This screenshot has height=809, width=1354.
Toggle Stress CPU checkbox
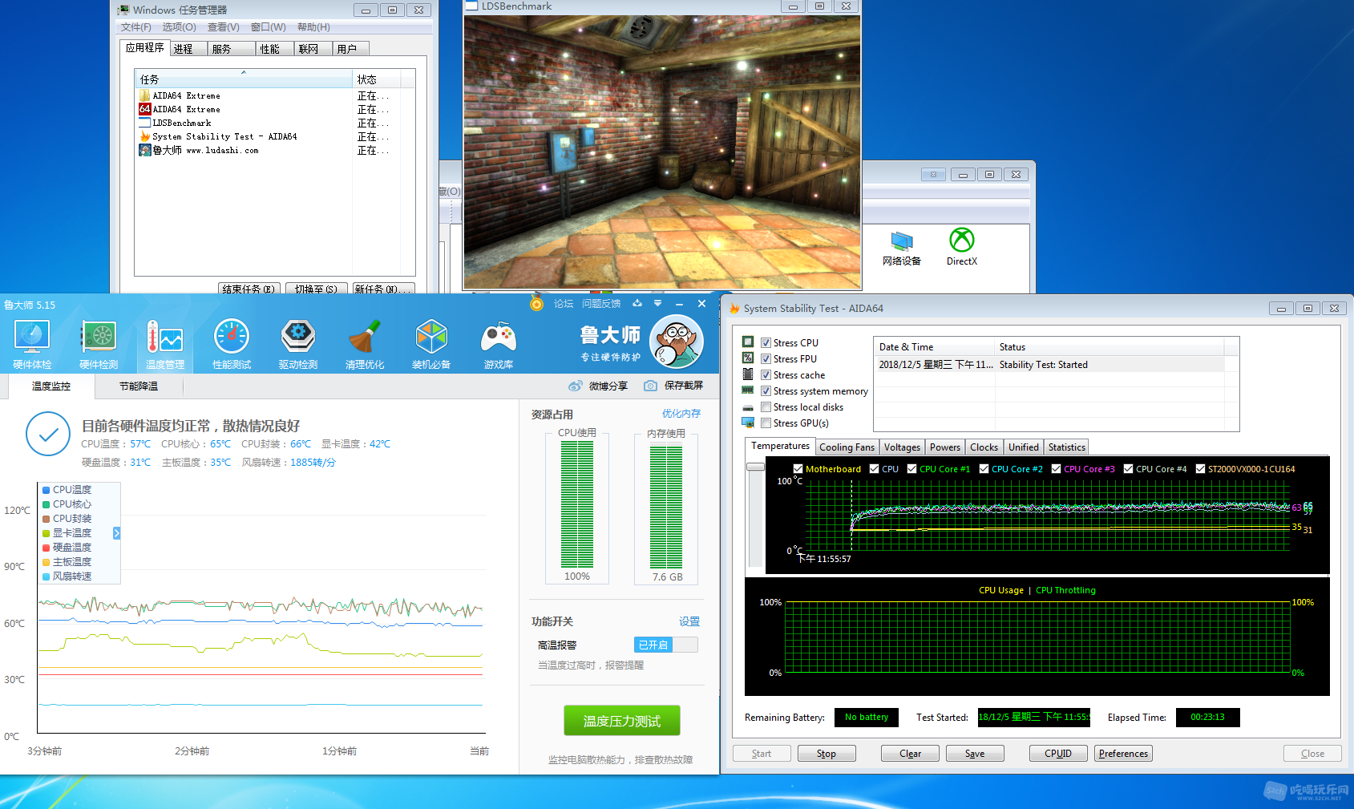[766, 342]
